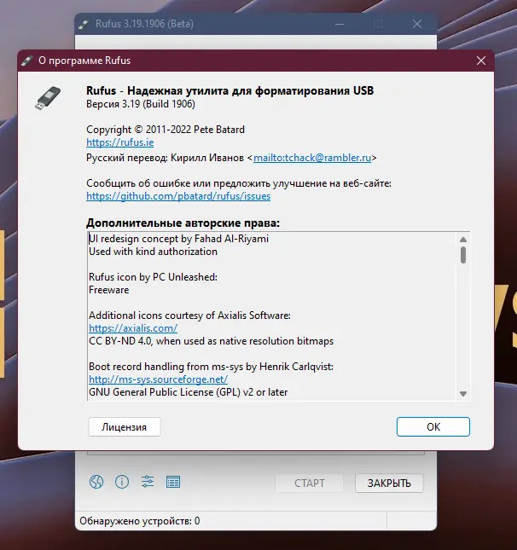Image resolution: width=517 pixels, height=550 pixels.
Task: Open the ms-sys.sourceforge.net link
Action: (x=159, y=379)
